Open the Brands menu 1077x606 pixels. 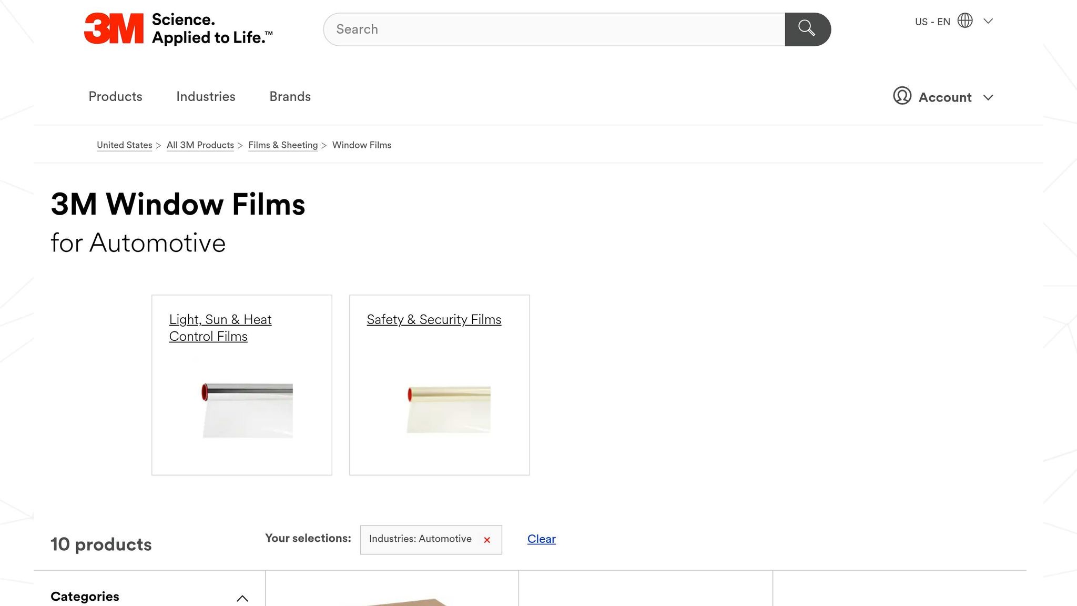[290, 97]
